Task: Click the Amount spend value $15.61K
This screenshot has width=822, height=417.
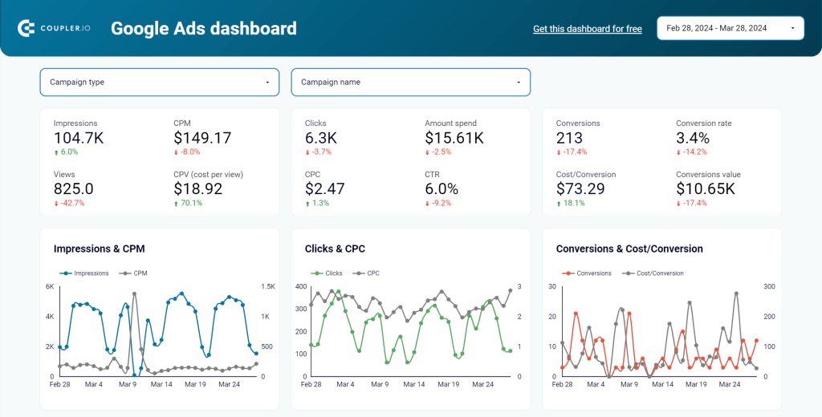Action: coord(454,138)
